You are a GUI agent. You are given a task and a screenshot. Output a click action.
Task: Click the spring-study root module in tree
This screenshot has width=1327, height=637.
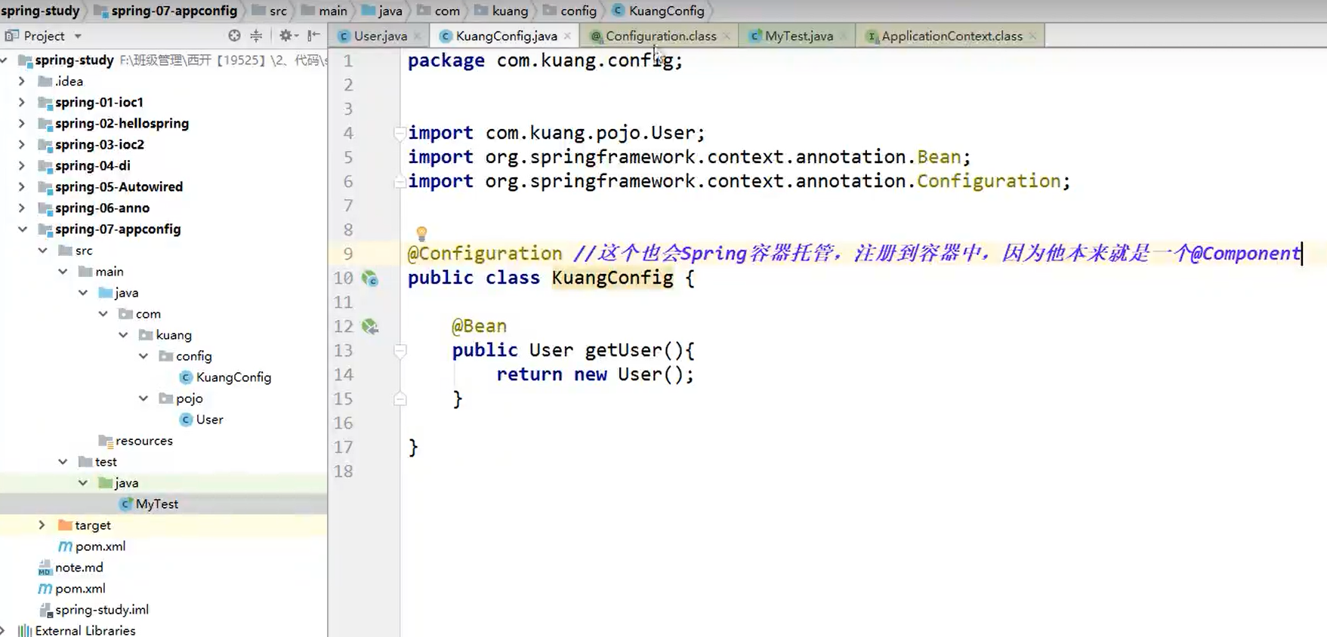pos(74,60)
